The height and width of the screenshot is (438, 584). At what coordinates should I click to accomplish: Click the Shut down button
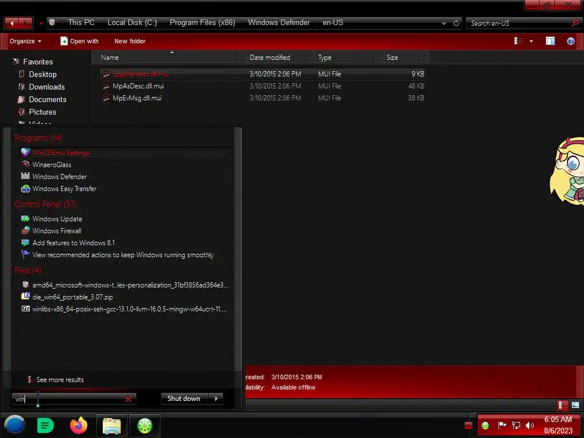pyautogui.click(x=184, y=399)
